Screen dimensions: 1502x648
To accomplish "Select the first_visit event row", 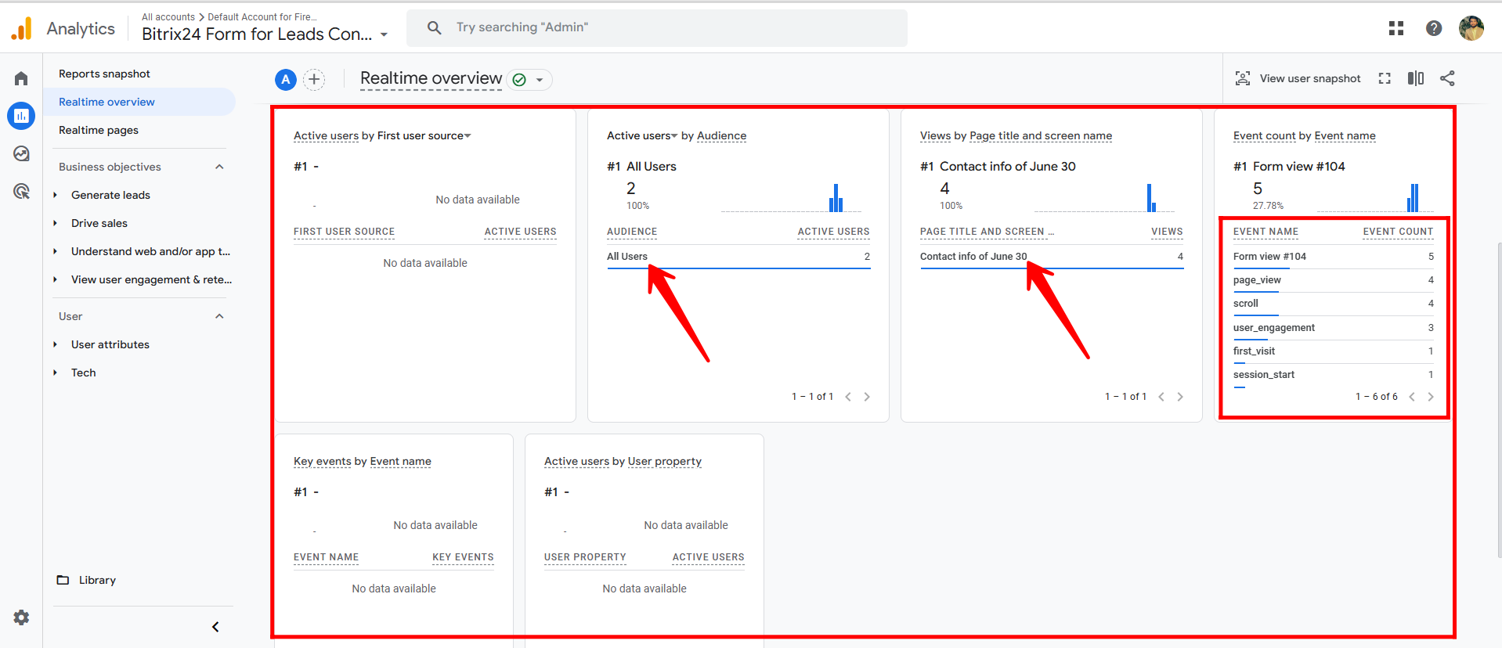I will point(1334,351).
